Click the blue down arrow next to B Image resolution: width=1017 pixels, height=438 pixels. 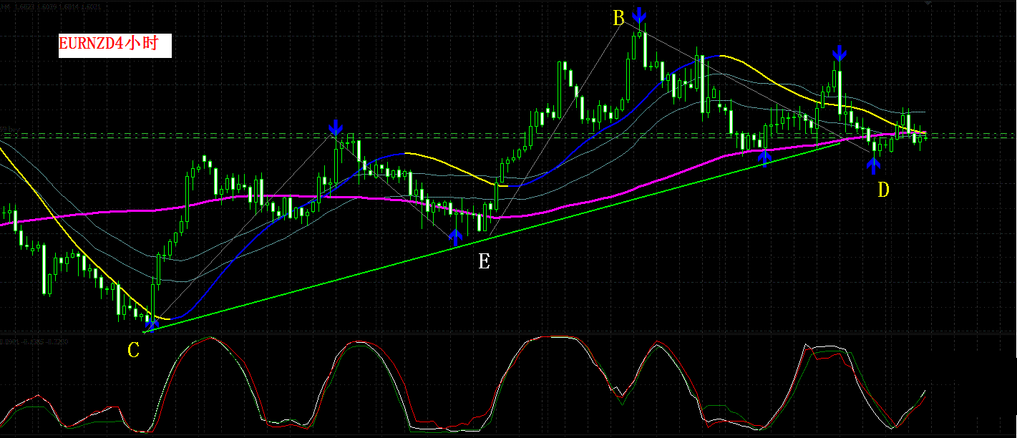tap(640, 17)
